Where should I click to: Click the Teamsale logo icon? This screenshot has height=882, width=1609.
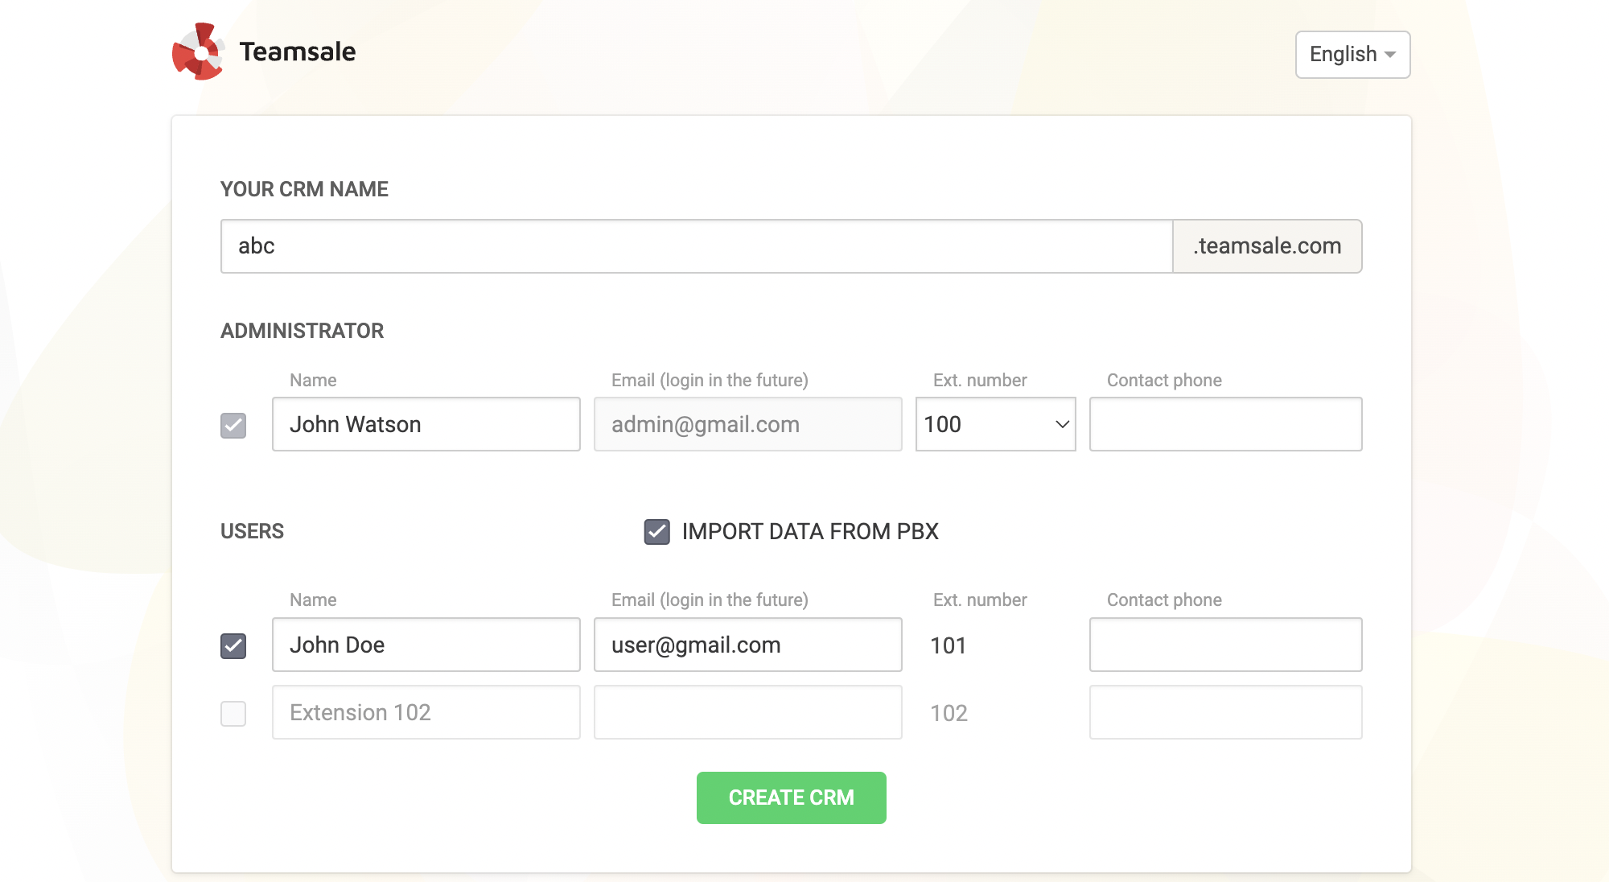198,52
